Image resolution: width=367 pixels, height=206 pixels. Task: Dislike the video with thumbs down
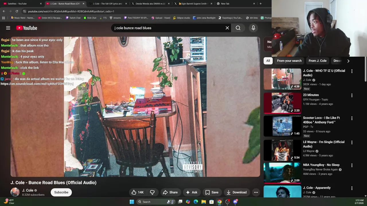point(153,192)
